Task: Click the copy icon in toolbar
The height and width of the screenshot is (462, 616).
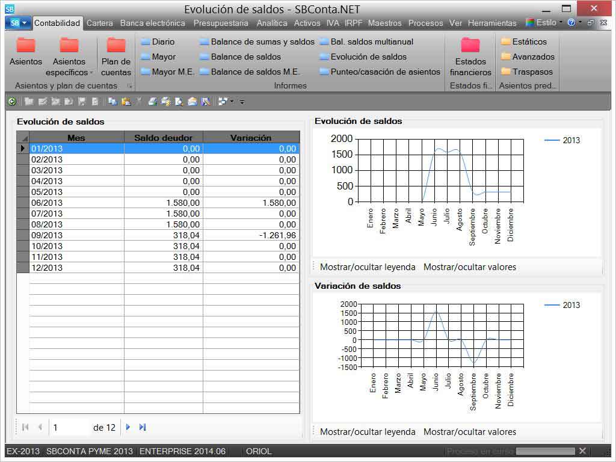Action: (112, 102)
